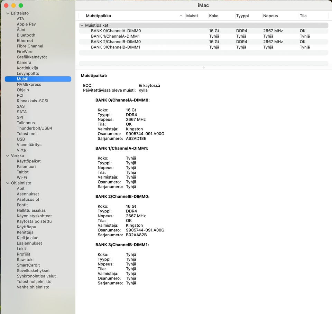Click the split pane divider handle
332x314 pixels.
203,67
